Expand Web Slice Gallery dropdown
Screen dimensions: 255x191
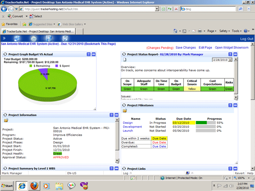tap(85, 24)
